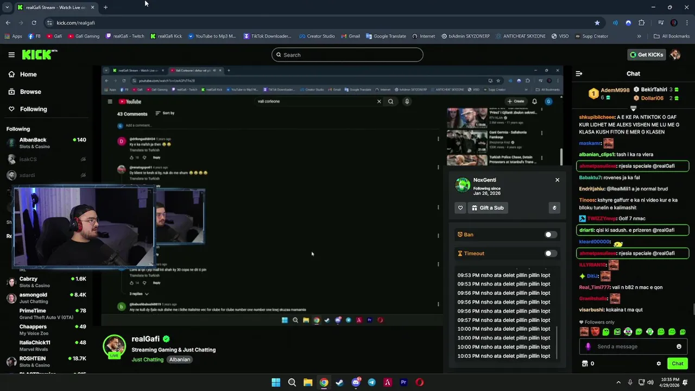Image resolution: width=695 pixels, height=391 pixels.
Task: Open Cabrzy channel in sidebar
Action: tap(46, 282)
